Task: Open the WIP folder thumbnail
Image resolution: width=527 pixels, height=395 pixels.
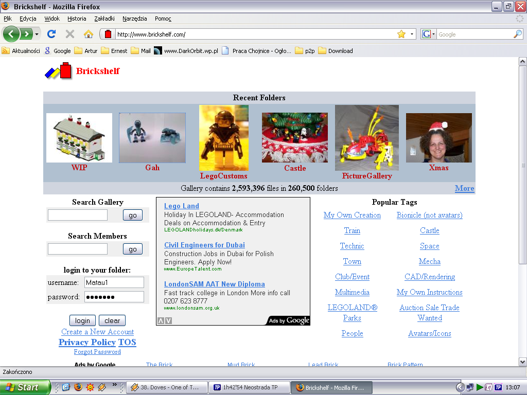Action: 79,138
